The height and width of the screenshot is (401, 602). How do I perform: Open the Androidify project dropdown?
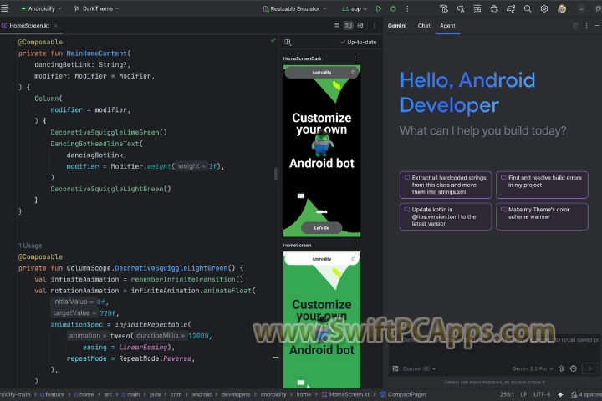click(x=41, y=8)
